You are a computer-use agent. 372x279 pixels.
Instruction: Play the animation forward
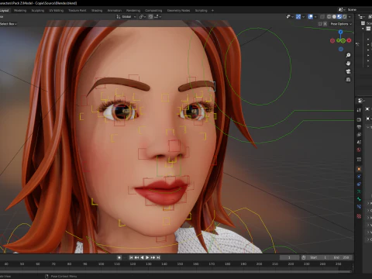(147, 257)
